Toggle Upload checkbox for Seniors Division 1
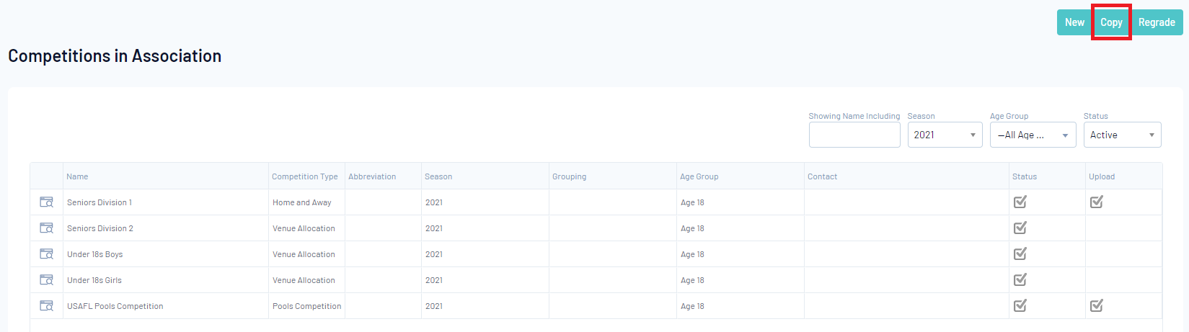Viewport: 1189px width, 332px height. (1096, 202)
